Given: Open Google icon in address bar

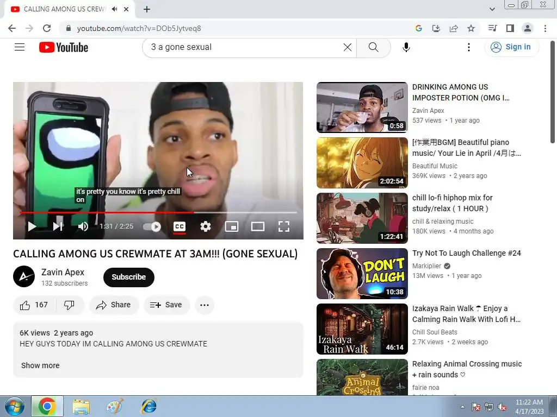Looking at the screenshot, I should tap(418, 28).
